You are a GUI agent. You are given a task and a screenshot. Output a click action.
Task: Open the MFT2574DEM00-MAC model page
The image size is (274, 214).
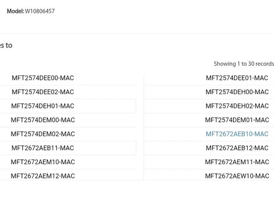pyautogui.click(x=43, y=120)
